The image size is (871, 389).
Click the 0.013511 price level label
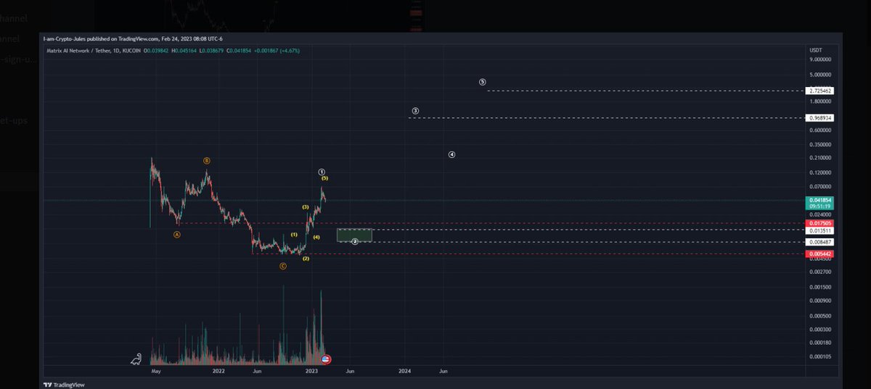click(x=820, y=230)
